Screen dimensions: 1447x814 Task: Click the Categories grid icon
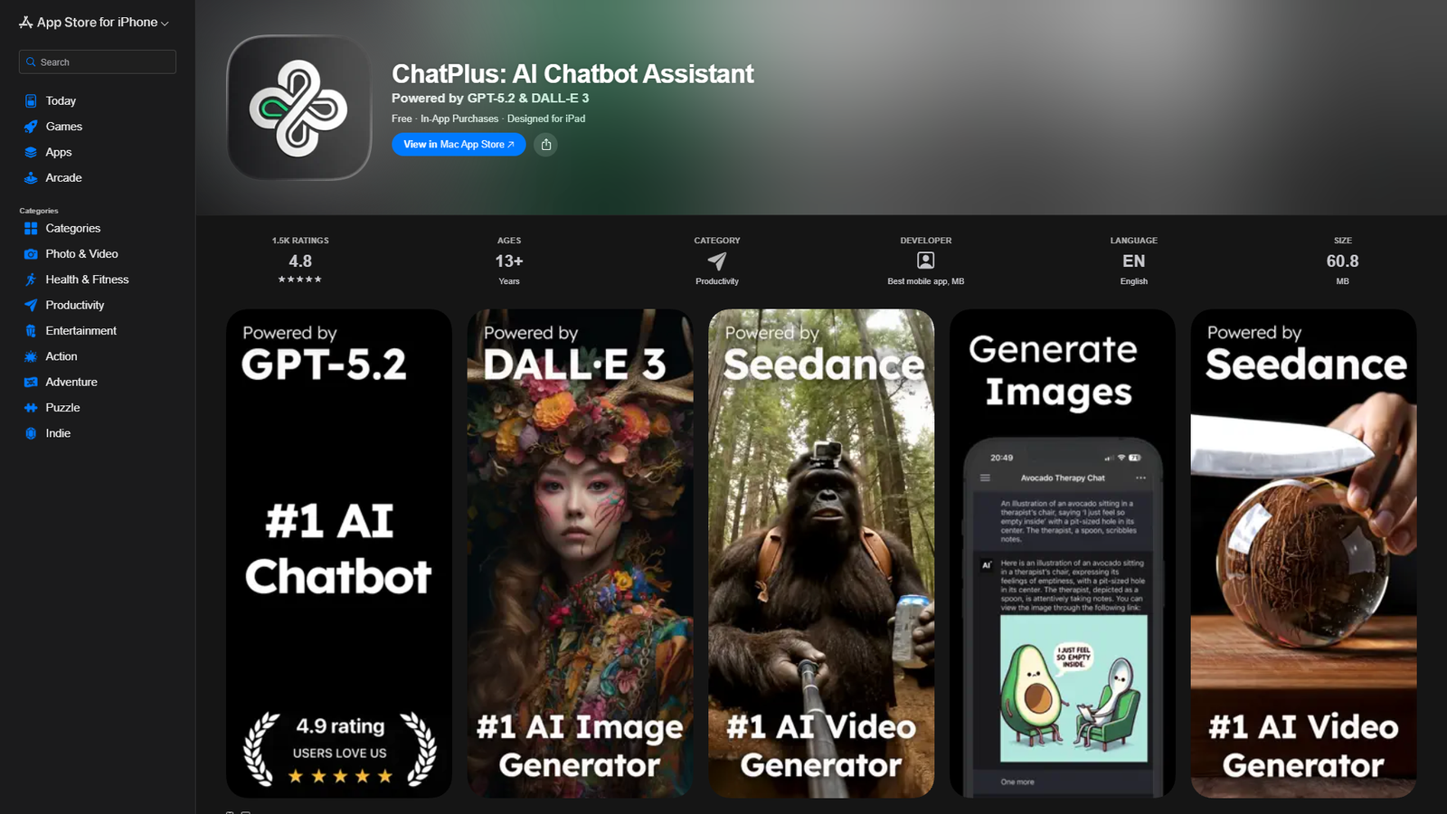click(x=31, y=229)
